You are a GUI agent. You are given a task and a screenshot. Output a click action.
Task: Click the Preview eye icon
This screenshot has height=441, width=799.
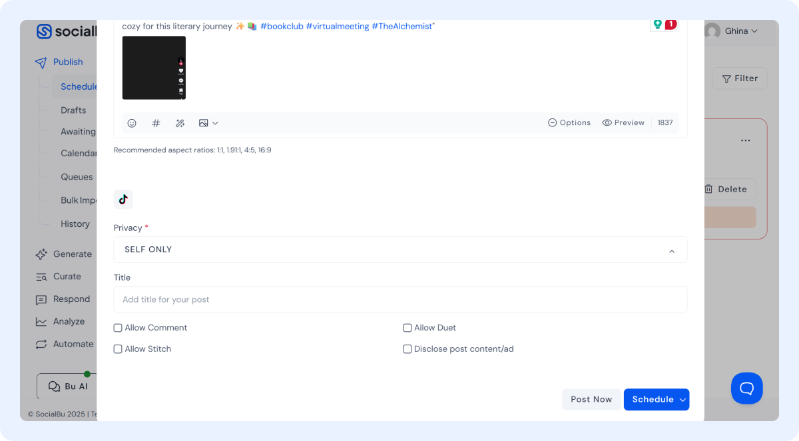(x=607, y=123)
